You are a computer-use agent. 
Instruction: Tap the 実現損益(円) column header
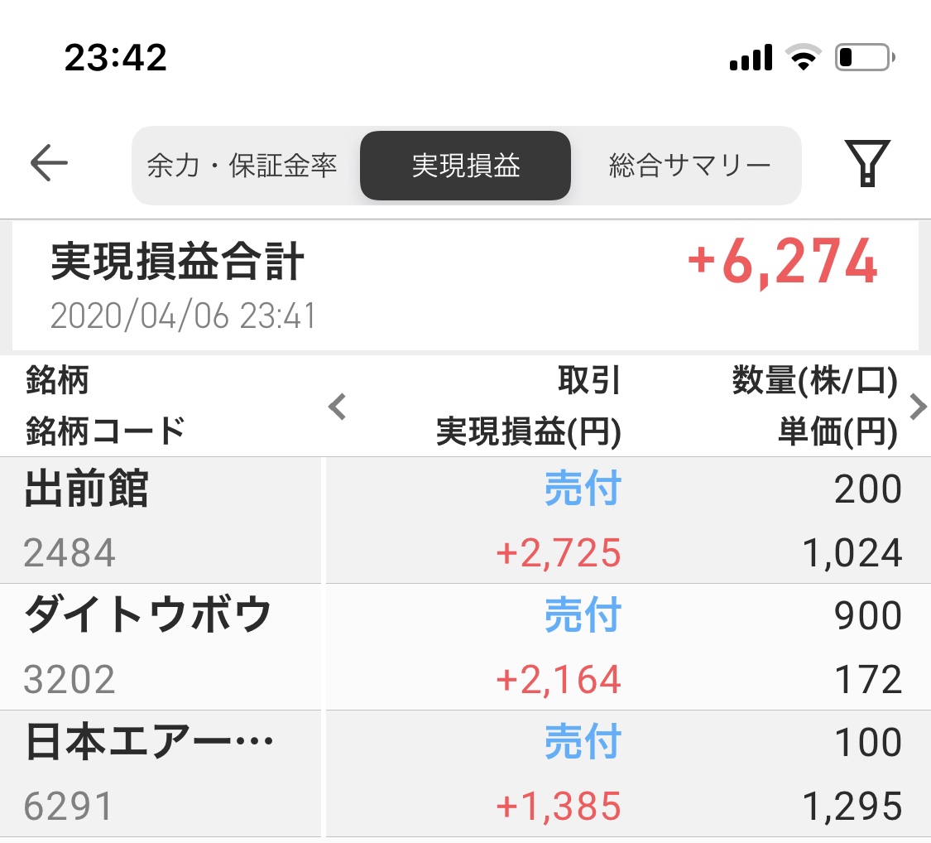pyautogui.click(x=528, y=431)
